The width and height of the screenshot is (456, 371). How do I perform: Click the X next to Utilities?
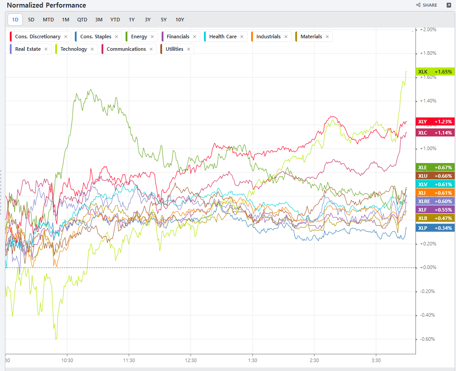point(188,49)
